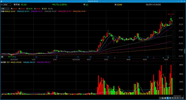Image resolution: width=186 pixels, height=100 pixels.
Task: Click the horizontal scrollbar left arrow
Action: click(x=2, y=96)
